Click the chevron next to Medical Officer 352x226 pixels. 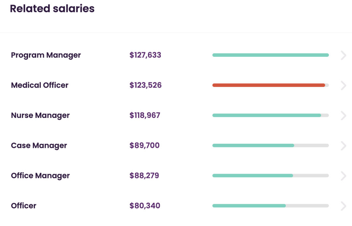343,86
